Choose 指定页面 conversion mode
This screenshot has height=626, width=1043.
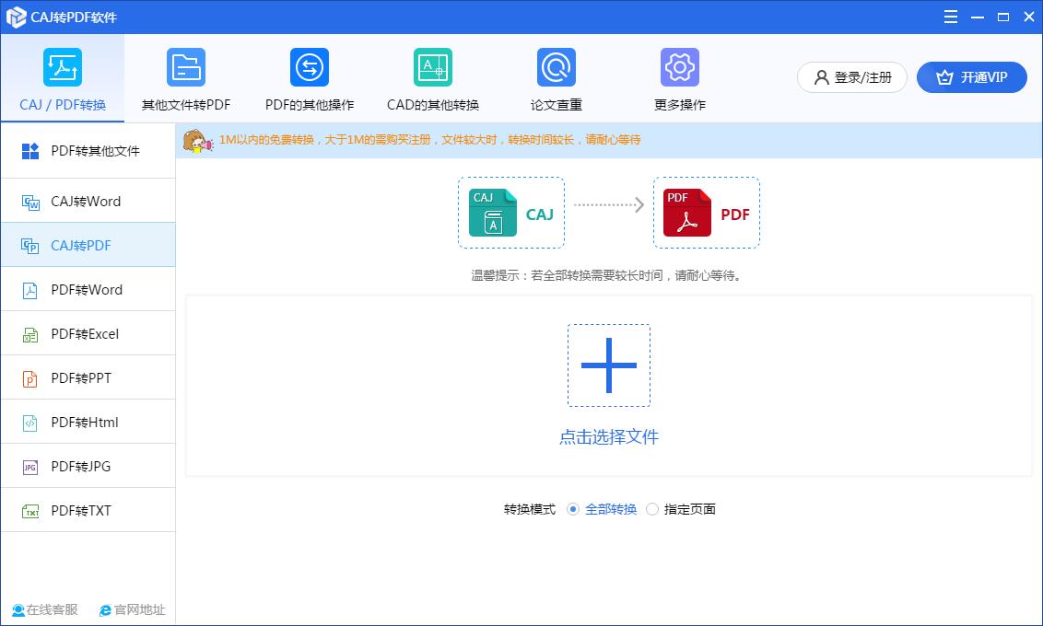click(x=652, y=508)
